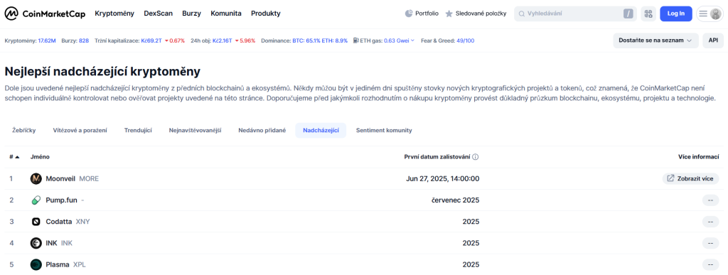Click the Moonveil coin logo
Screen dimensions: 728x275
point(36,178)
